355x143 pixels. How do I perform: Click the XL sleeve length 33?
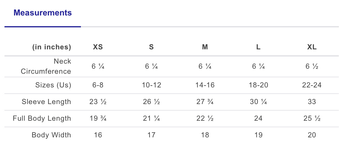point(312,102)
